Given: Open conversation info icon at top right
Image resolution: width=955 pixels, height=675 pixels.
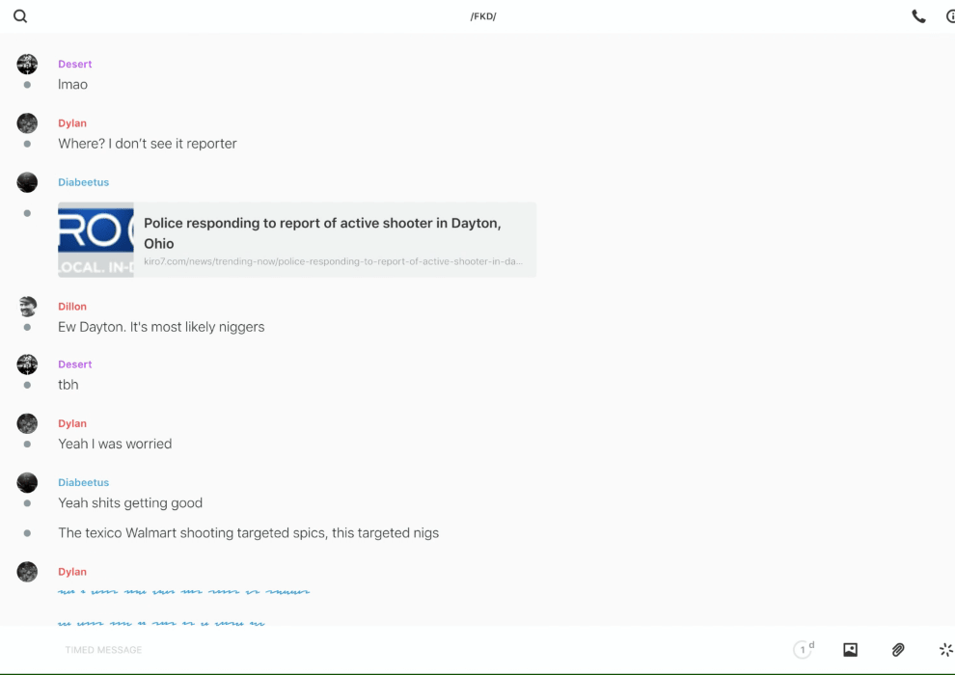Looking at the screenshot, I should coord(950,16).
